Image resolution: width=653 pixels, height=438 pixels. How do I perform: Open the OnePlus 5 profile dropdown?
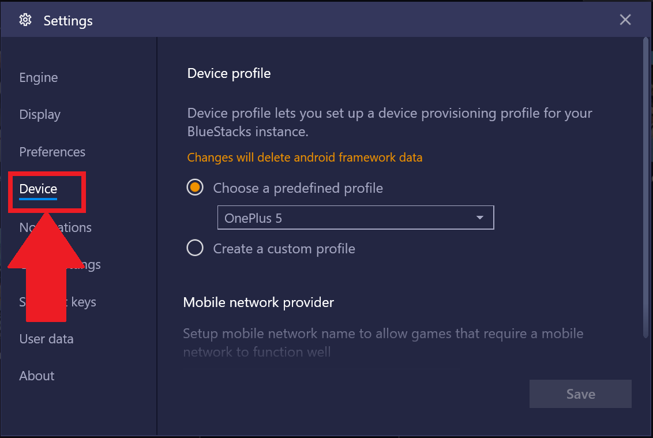click(356, 218)
